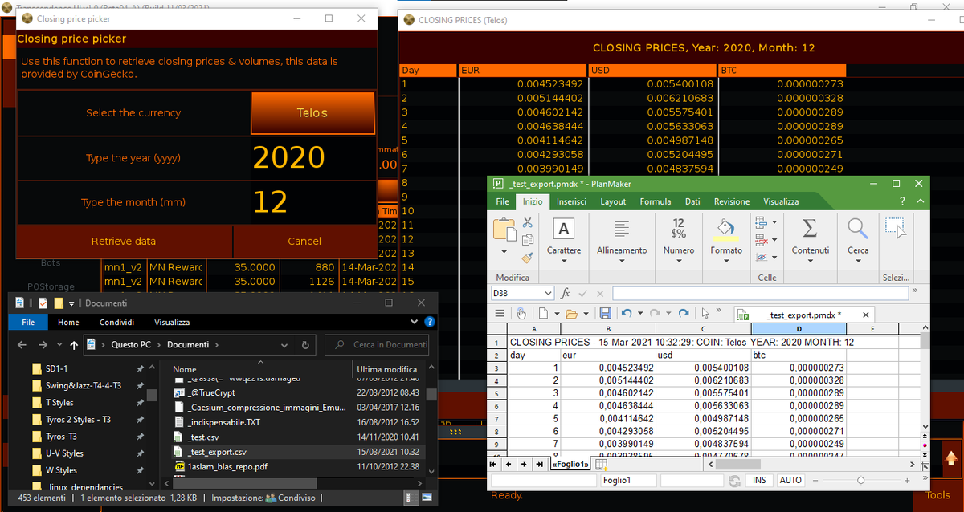
Task: Select the fx function icon in formula bar
Action: (x=566, y=293)
